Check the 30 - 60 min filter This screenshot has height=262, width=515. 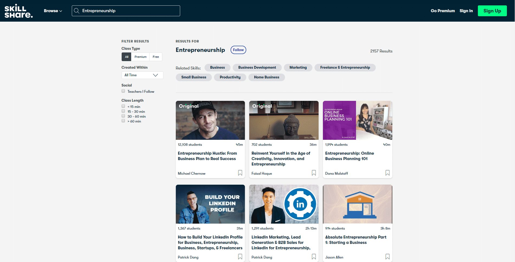pyautogui.click(x=123, y=116)
